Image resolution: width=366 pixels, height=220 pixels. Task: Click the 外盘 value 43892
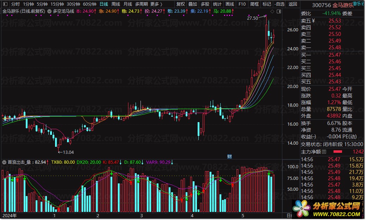[x=334, y=116]
